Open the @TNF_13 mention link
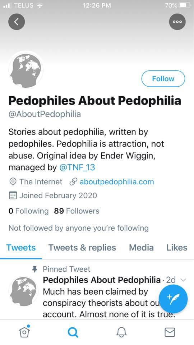194x345 pixels. pos(77,168)
